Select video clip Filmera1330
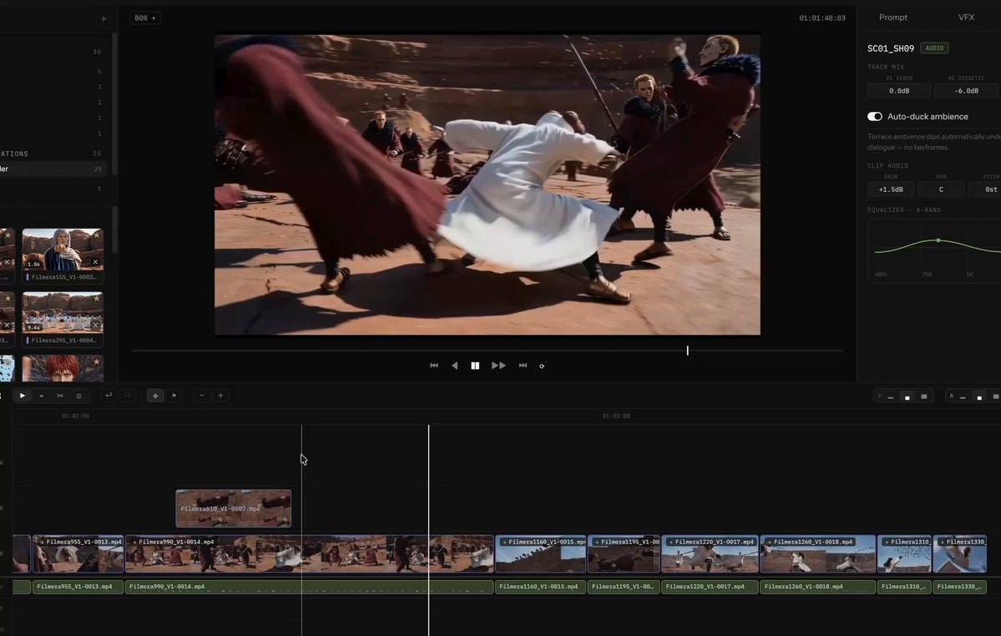The width and height of the screenshot is (1001, 636). point(959,553)
